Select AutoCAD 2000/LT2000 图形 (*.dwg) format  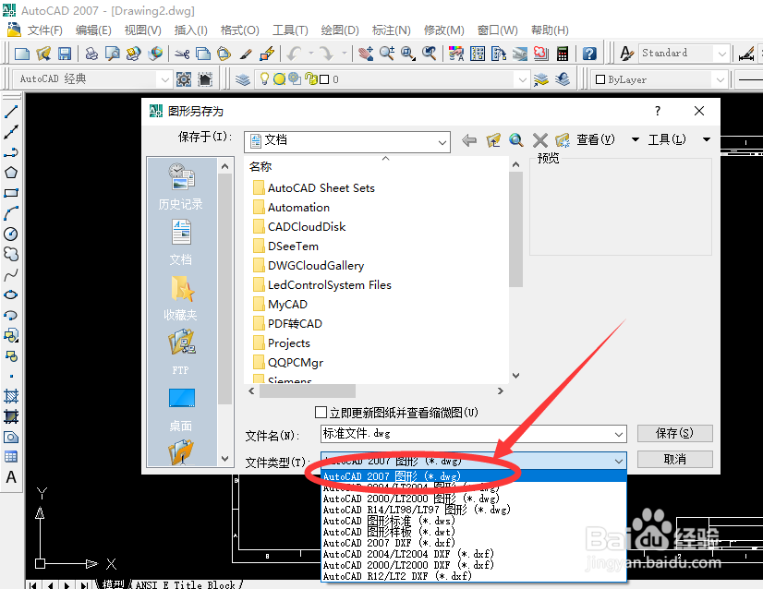pyautogui.click(x=411, y=499)
